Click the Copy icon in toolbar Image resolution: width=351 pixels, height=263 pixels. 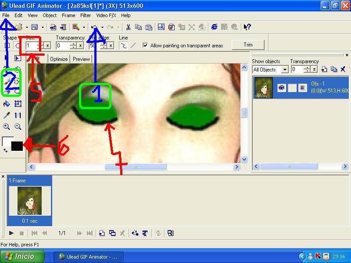coord(138,27)
